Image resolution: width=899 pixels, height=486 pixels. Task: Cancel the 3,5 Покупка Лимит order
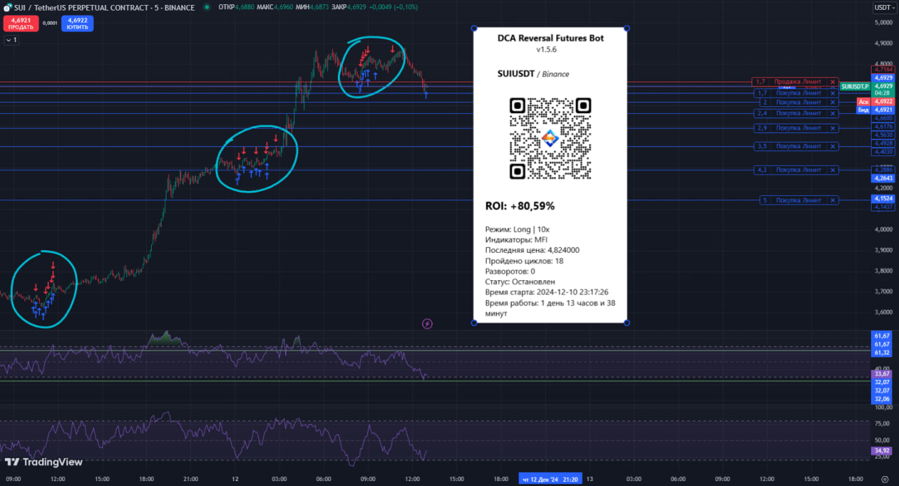click(833, 147)
